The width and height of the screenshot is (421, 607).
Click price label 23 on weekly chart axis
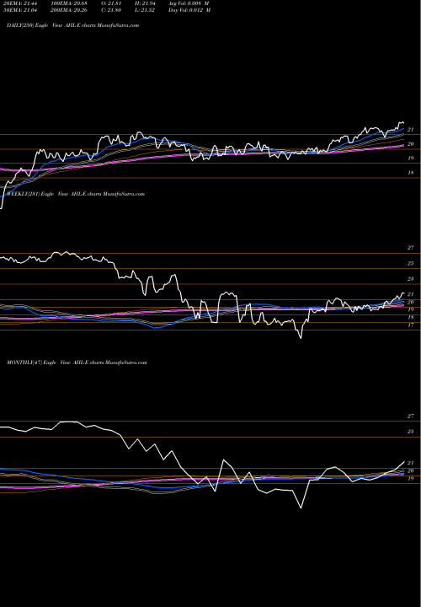click(x=411, y=279)
